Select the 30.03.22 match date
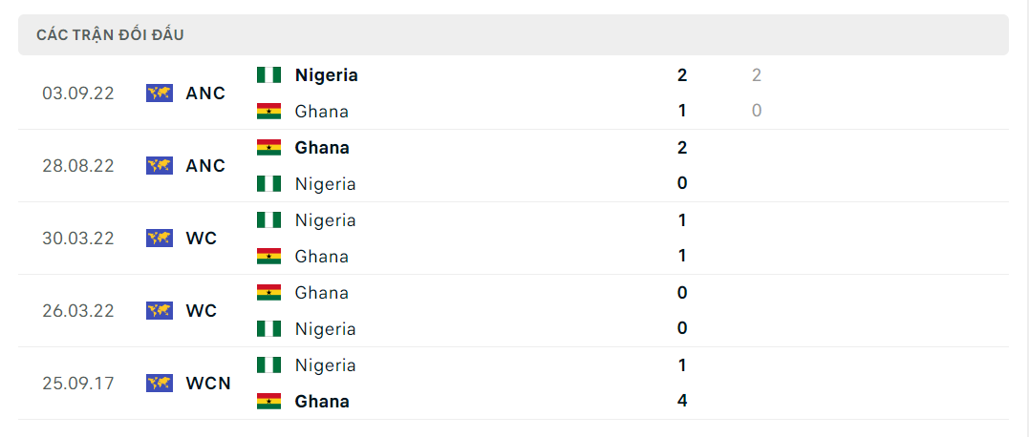 [x=78, y=239]
